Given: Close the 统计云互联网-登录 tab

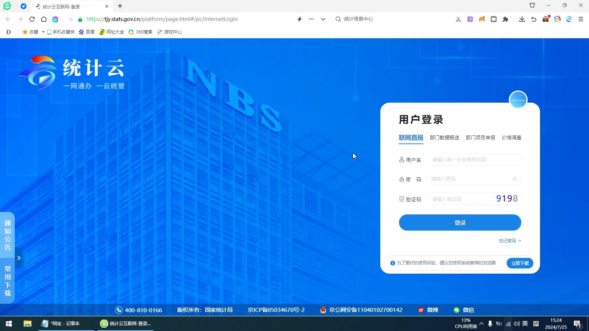Looking at the screenshot, I should [x=107, y=6].
